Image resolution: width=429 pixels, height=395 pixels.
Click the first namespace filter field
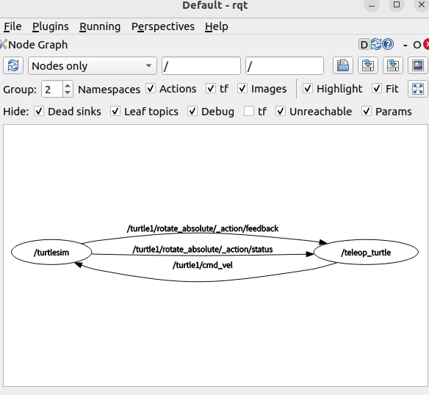[201, 65]
